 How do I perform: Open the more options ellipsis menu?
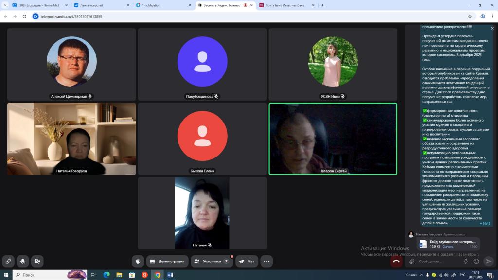click(267, 261)
